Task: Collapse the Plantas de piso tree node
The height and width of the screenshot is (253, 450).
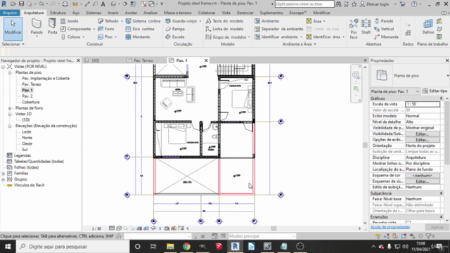Action: tap(9, 72)
